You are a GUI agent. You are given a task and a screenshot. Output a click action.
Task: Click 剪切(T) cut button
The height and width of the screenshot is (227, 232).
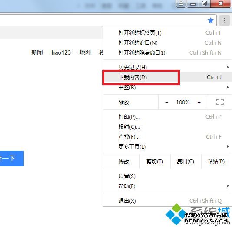[155, 162]
